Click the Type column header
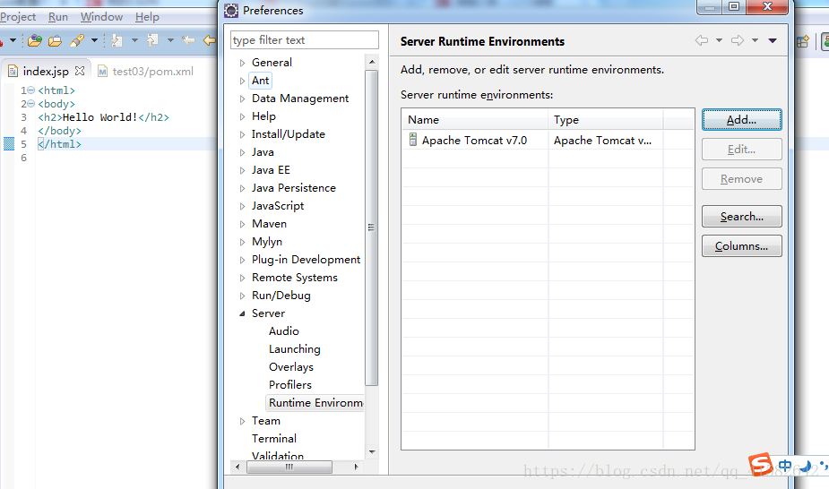This screenshot has width=829, height=489. 605,120
